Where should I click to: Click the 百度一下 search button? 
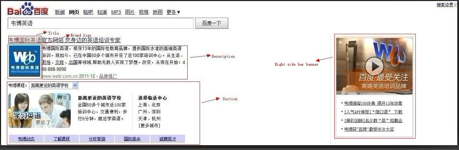[211, 23]
